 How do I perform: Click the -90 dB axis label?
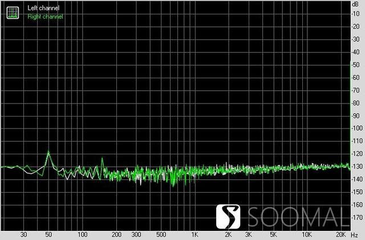tap(355, 115)
